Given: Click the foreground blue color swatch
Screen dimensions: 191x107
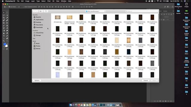Looking at the screenshot, I should (5, 44).
